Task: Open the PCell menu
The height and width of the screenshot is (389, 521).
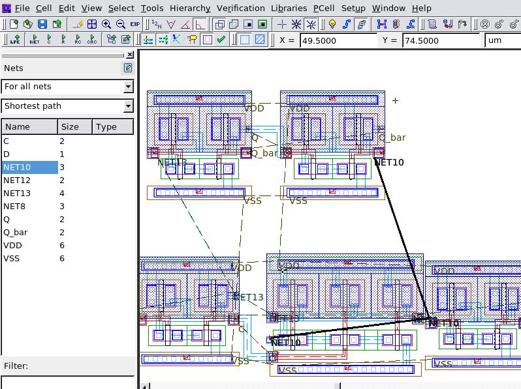Action: click(x=324, y=8)
